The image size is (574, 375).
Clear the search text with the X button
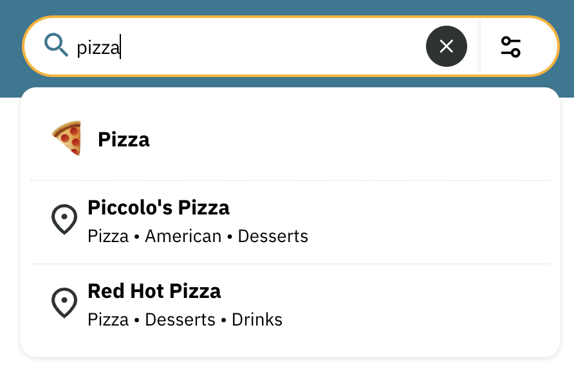446,46
